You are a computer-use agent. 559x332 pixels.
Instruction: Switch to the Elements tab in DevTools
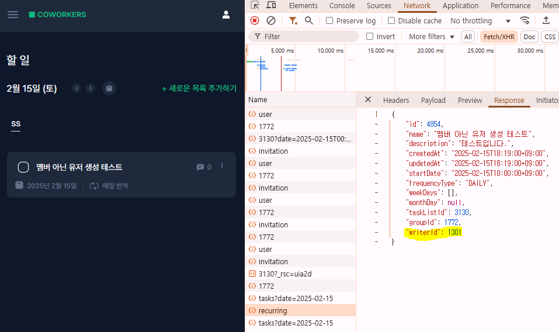[x=303, y=6]
